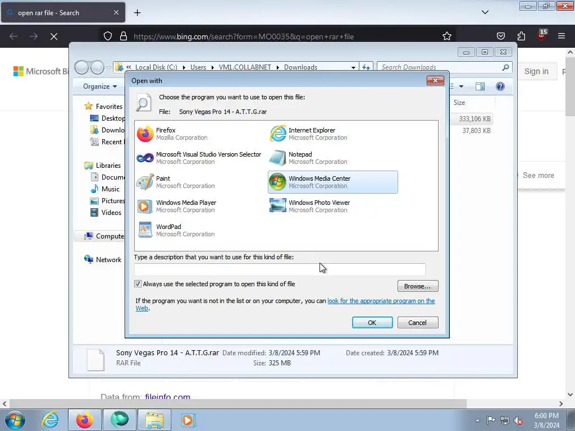Open the Firefox extensions puzzle icon
Screen dimensions: 575x431
tap(521, 36)
